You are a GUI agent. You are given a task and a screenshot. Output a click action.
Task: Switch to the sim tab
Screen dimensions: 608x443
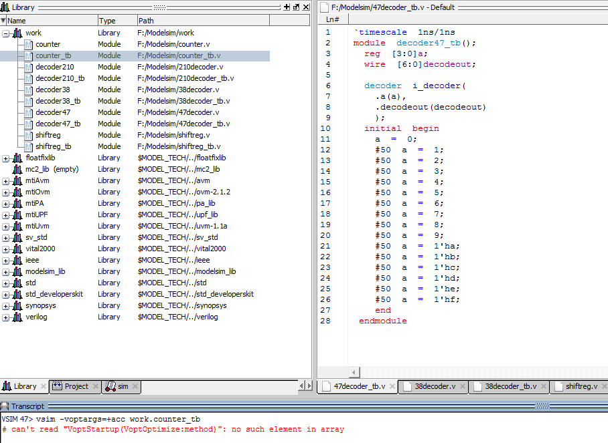coord(123,386)
